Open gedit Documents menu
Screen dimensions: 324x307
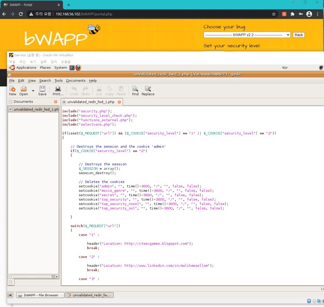[75, 80]
